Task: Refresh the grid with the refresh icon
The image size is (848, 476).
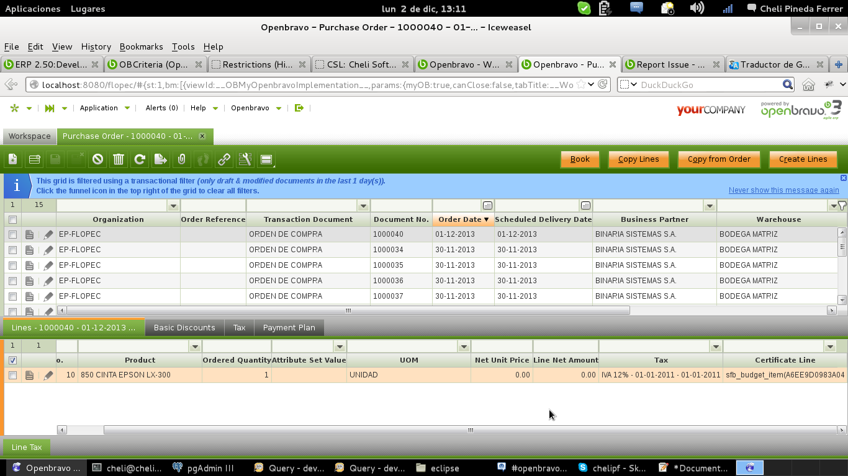Action: (x=140, y=159)
